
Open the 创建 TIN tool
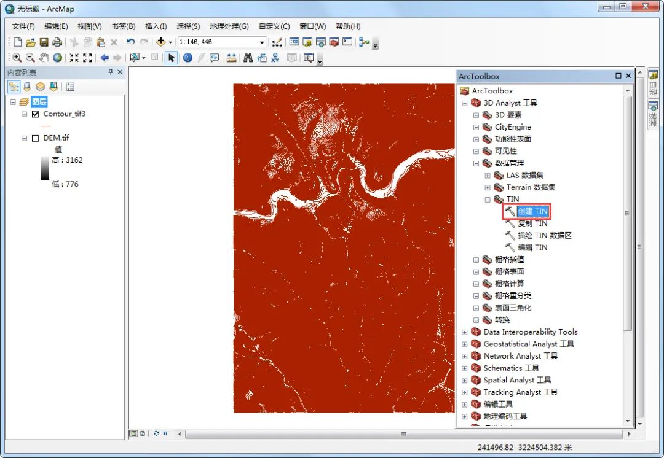(532, 211)
